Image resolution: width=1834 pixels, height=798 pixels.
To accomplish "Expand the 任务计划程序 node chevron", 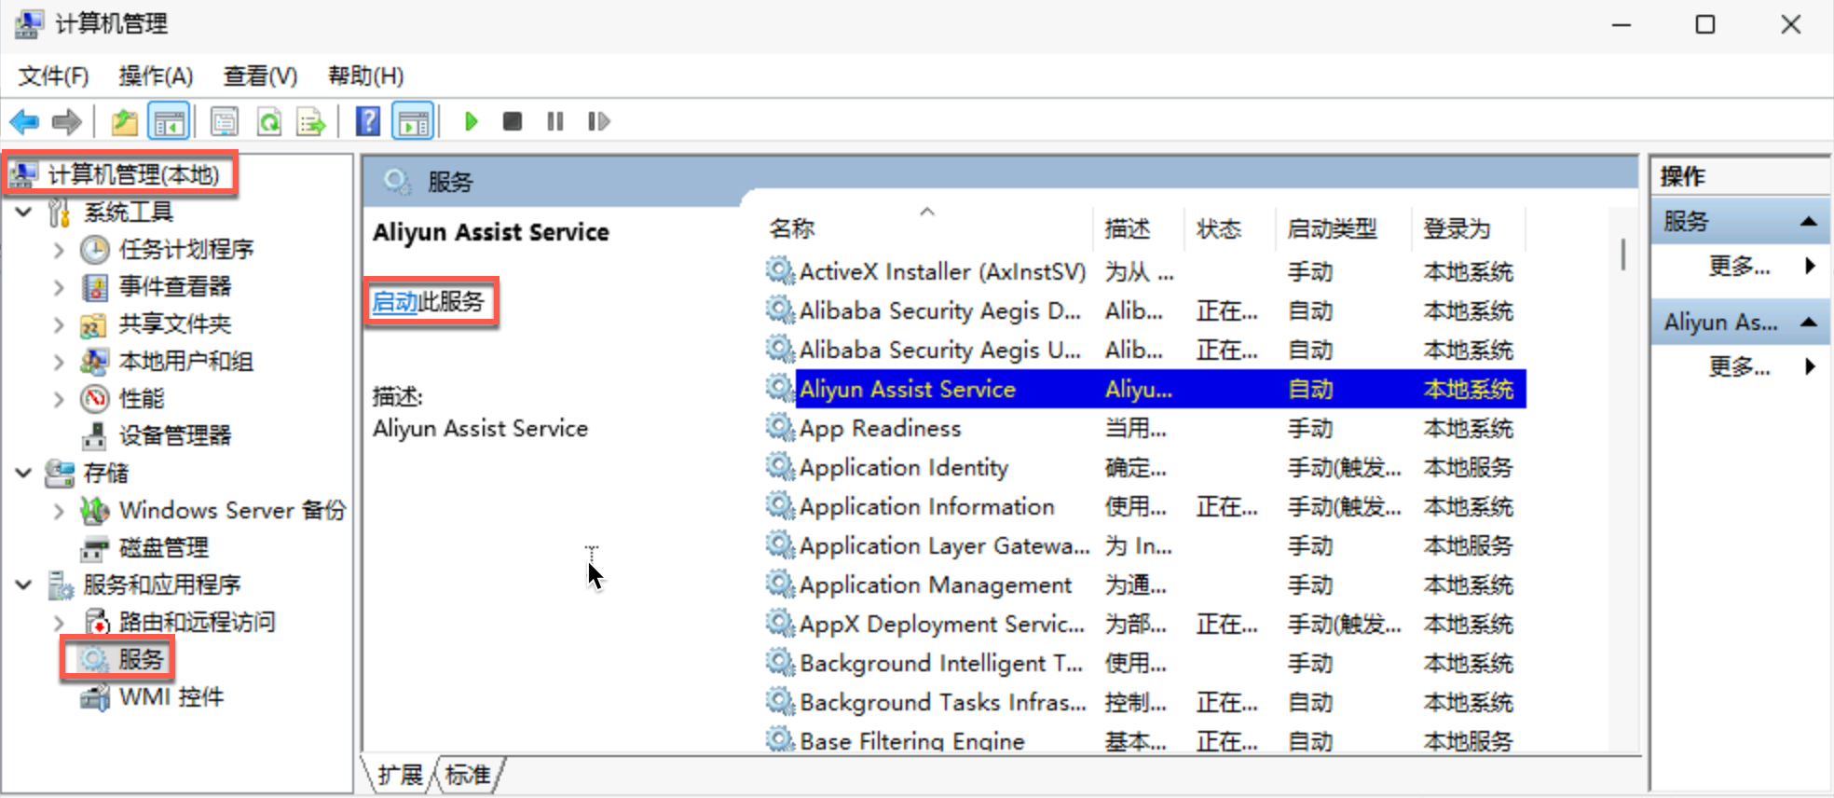I will point(59,249).
